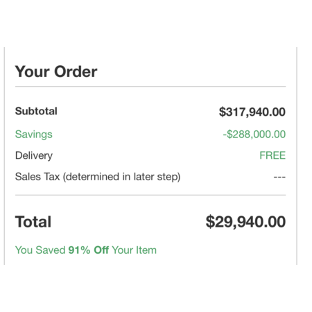This screenshot has height=312, width=312.
Task: Select the green Savings label
Action: (34, 135)
